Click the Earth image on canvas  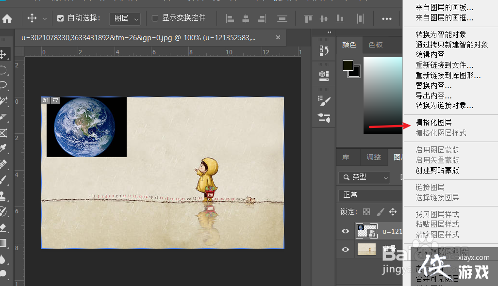pos(86,127)
